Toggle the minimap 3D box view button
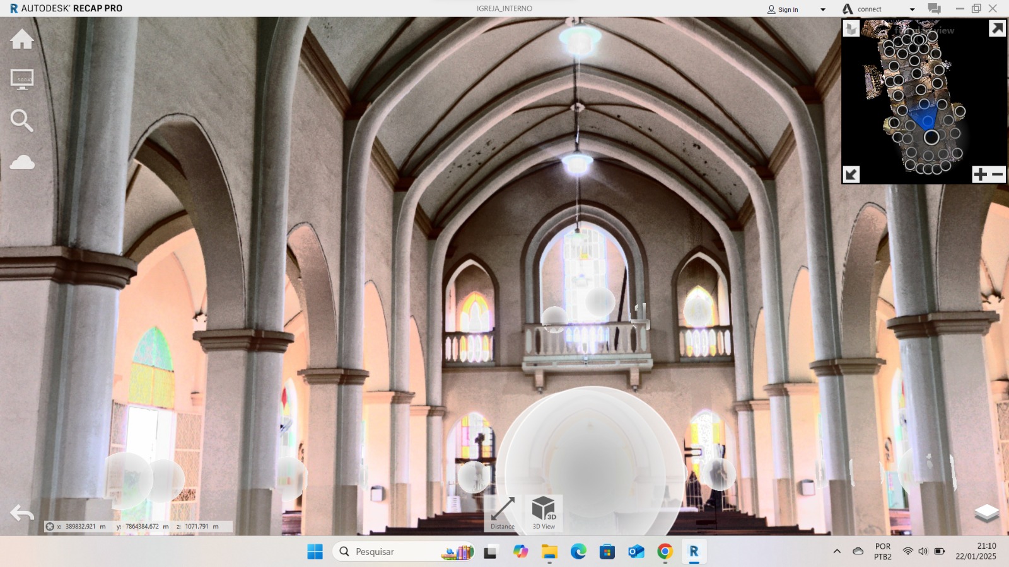 (851, 29)
